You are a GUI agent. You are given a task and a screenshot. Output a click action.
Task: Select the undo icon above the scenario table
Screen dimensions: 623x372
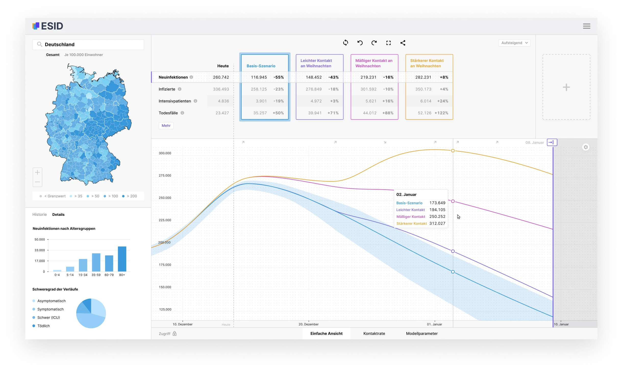coord(360,43)
